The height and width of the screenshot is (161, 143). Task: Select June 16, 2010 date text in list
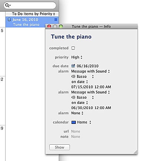coord(25,20)
